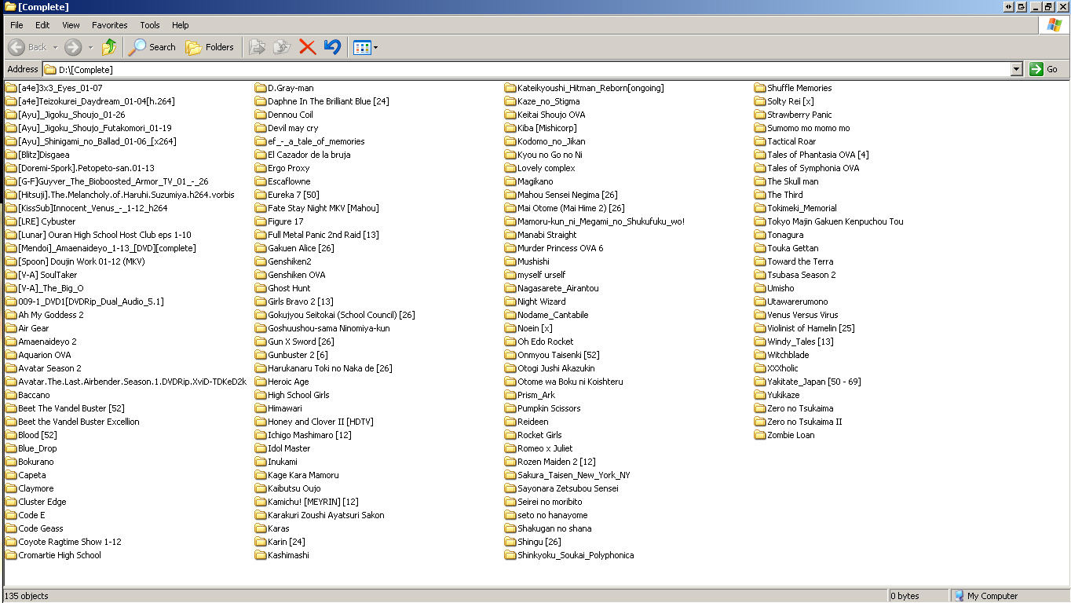Select the Ergo Proxy folder icon
This screenshot has width=1071, height=603.
[261, 168]
